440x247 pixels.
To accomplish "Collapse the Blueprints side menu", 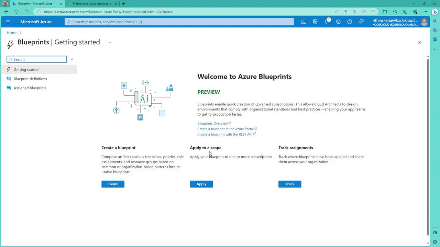I will [72, 59].
